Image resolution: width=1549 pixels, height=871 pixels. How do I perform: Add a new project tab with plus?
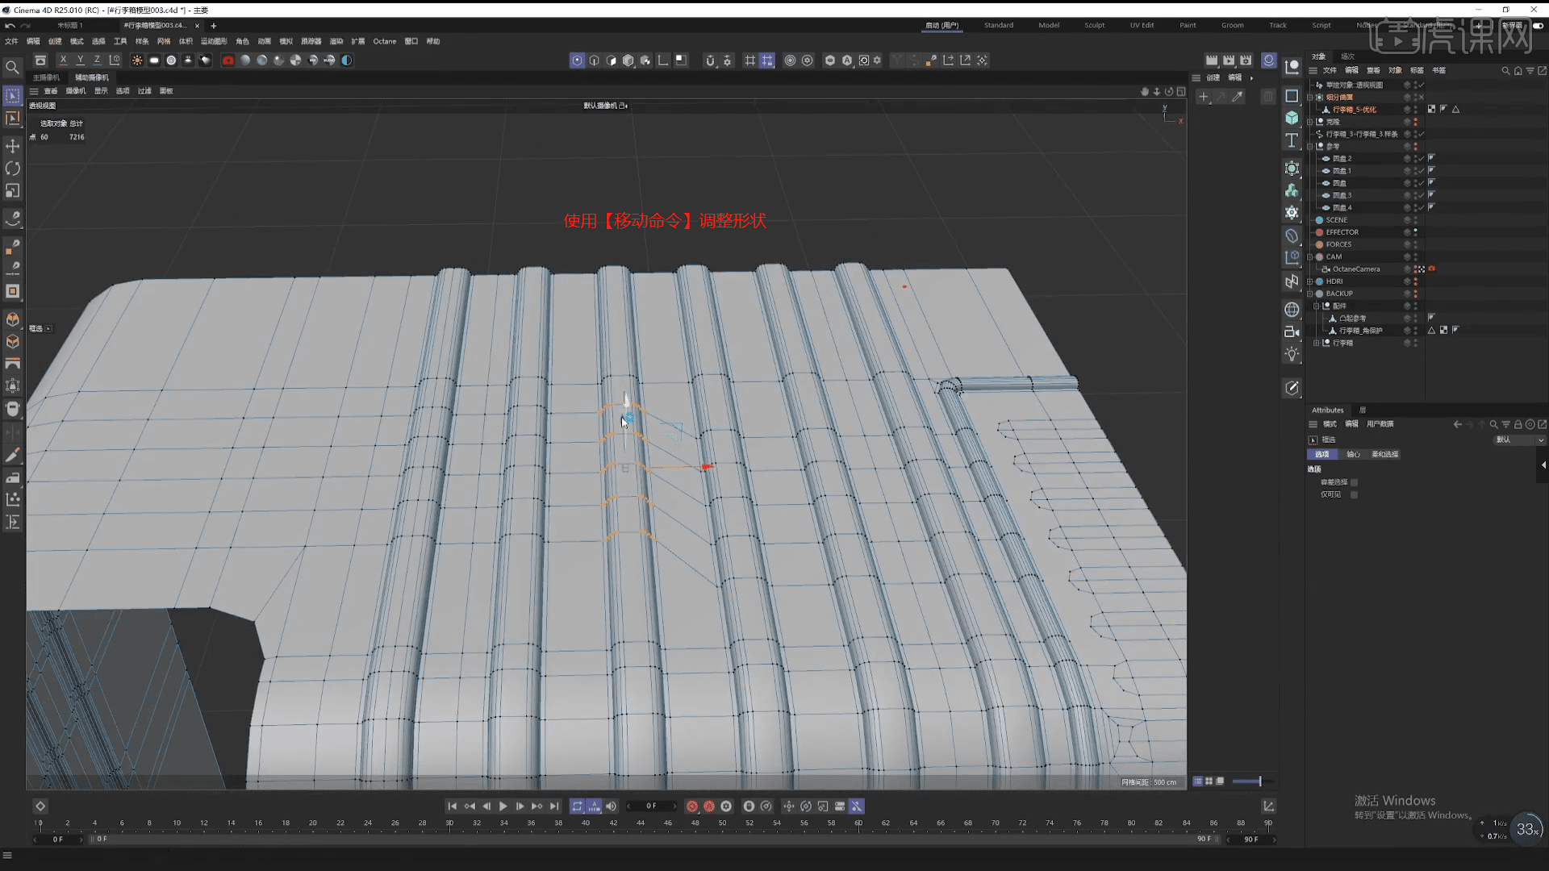click(x=214, y=26)
